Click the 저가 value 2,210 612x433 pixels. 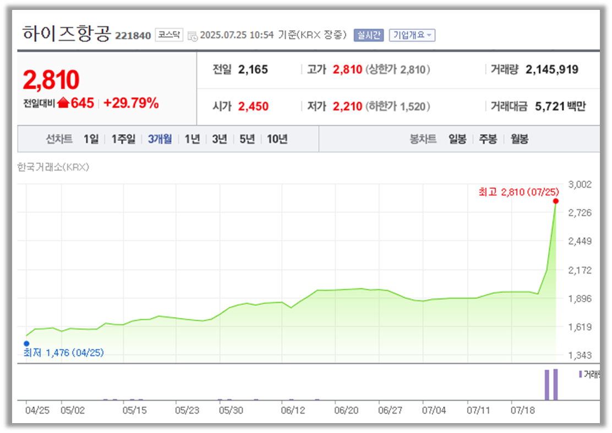347,106
